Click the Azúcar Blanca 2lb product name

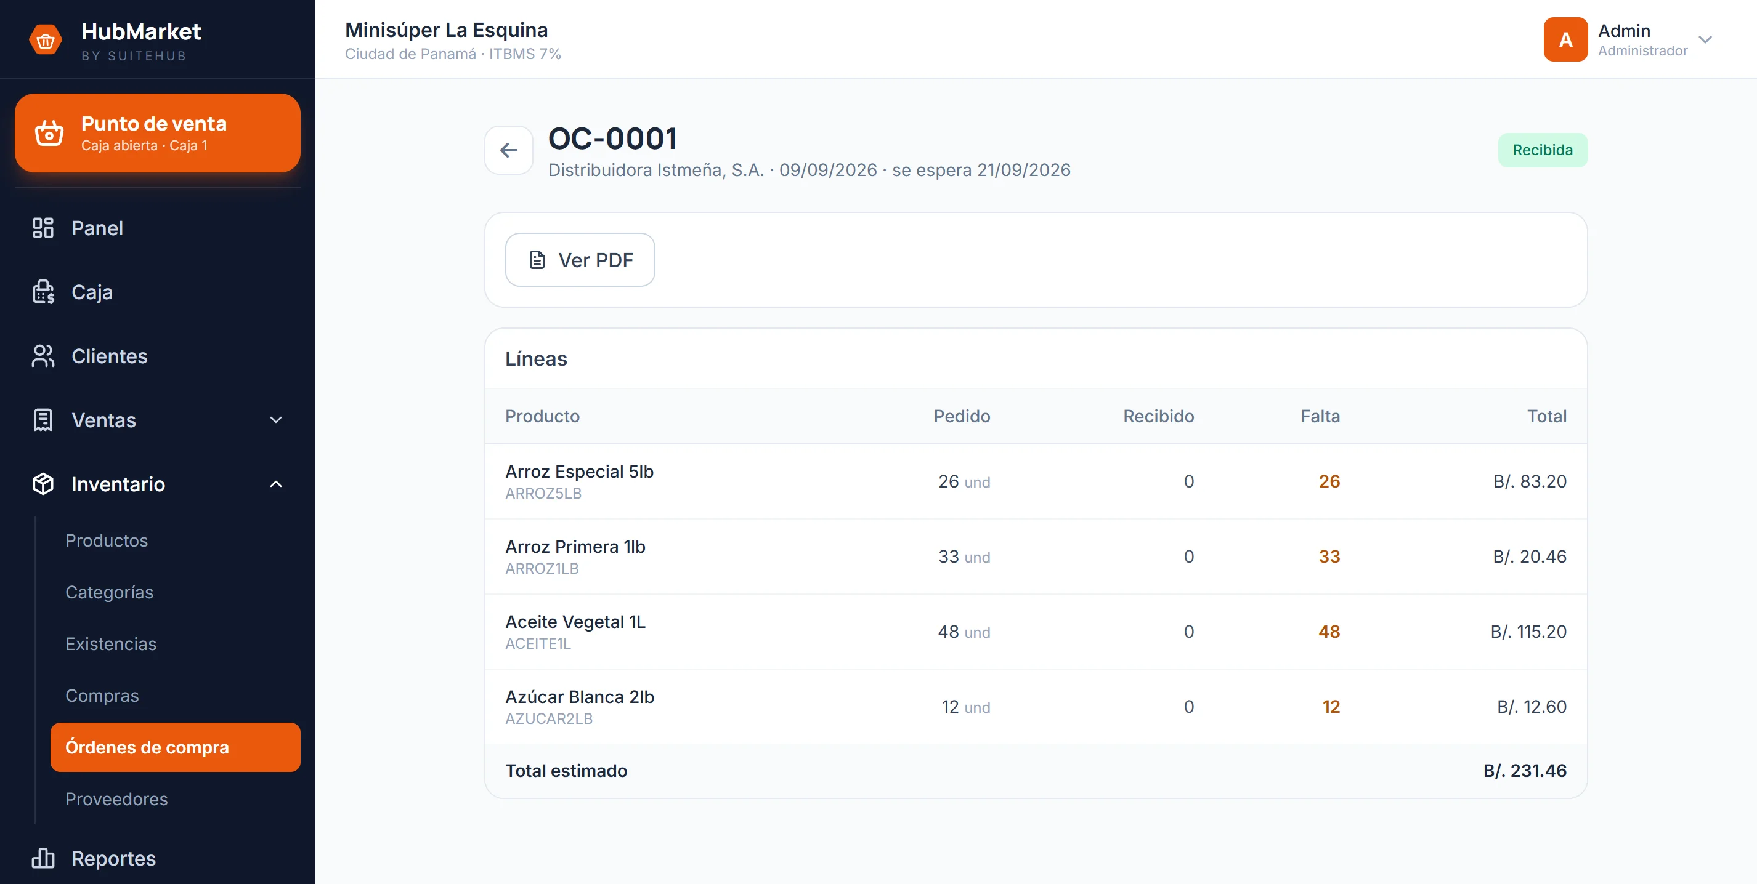580,697
